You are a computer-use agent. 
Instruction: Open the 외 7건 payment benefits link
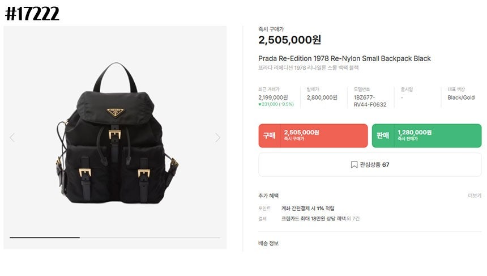pyautogui.click(x=353, y=219)
